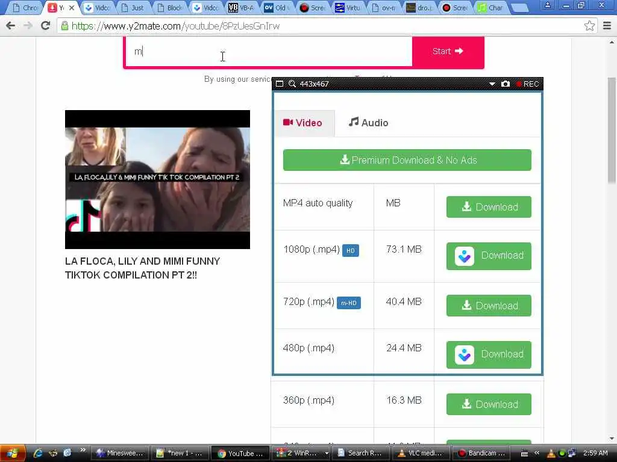Switch to the first 'Chro' tab

pyautogui.click(x=25, y=7)
